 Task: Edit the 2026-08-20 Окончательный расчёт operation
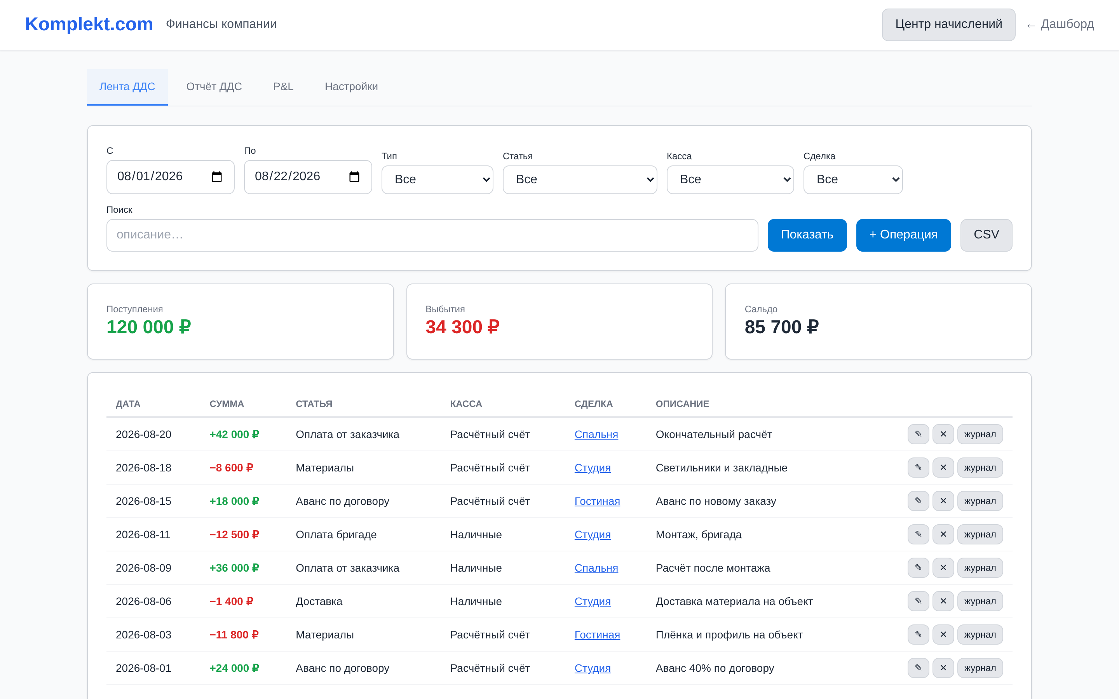919,434
